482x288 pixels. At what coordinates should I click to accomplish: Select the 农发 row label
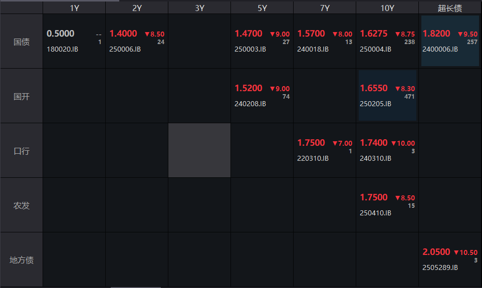click(x=22, y=205)
